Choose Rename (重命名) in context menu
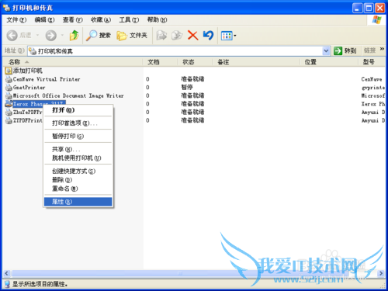388x291 pixels. click(78, 189)
